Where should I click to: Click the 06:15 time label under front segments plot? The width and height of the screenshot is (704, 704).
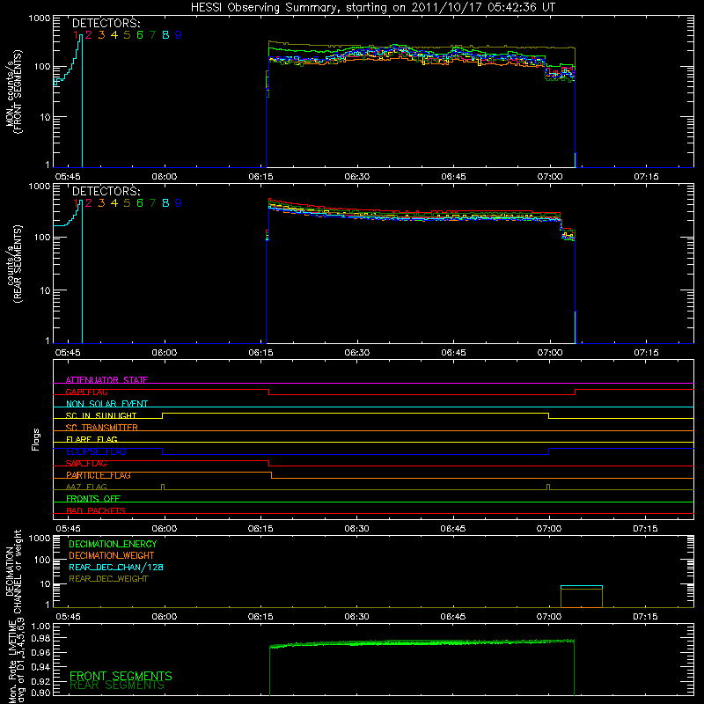(x=260, y=177)
